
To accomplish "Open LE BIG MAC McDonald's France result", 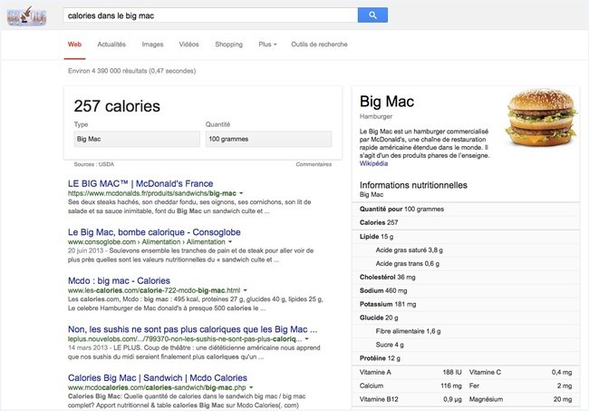I will tap(140, 183).
